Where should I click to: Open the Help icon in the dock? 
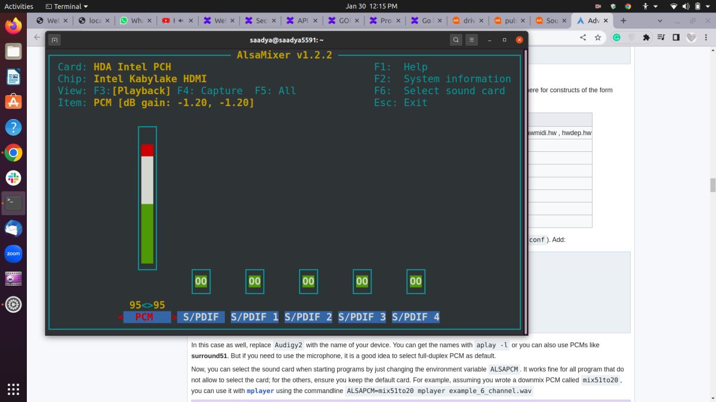[x=13, y=127]
